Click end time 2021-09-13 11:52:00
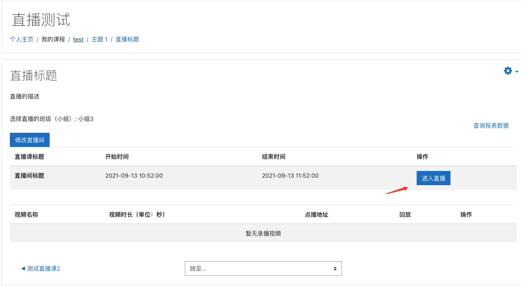The height and width of the screenshot is (286, 521). pos(290,176)
